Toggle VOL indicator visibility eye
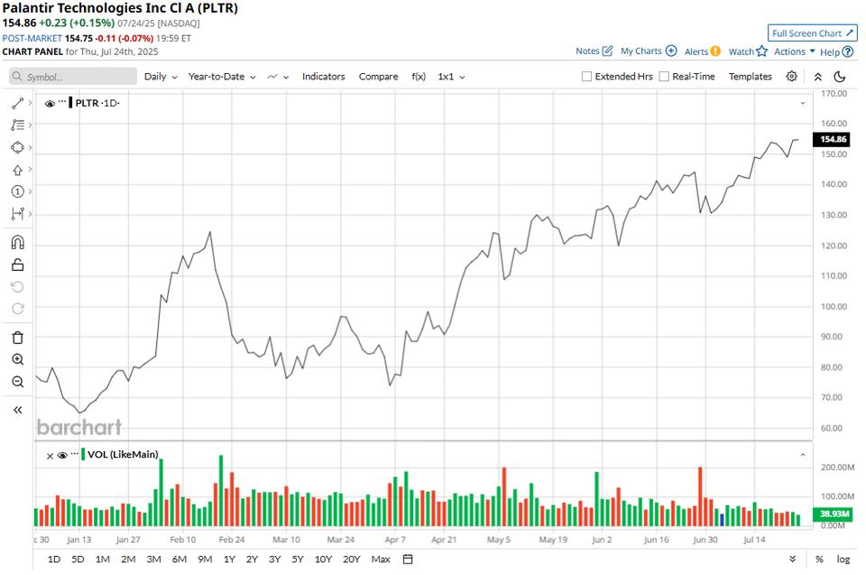This screenshot has height=575, width=866. point(62,456)
